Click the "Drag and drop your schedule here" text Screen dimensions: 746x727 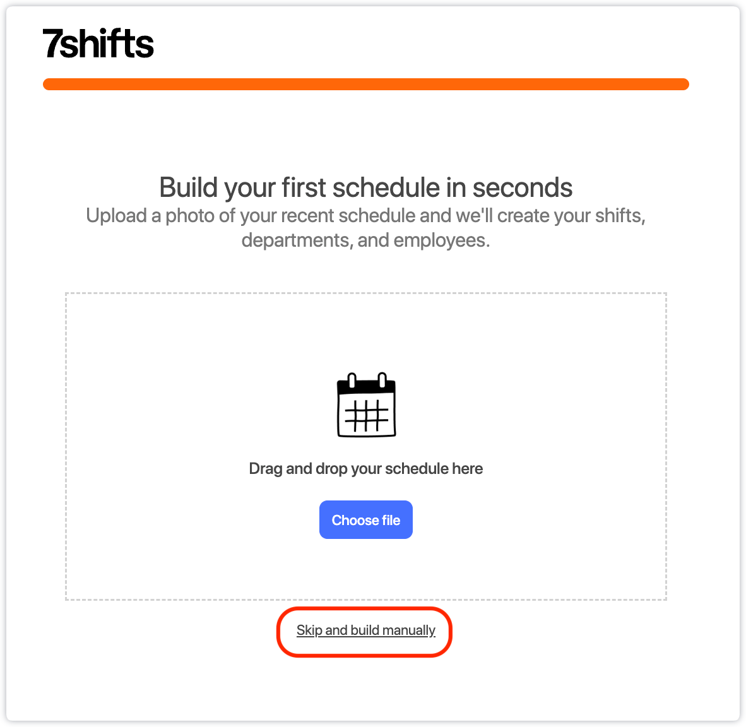(365, 469)
